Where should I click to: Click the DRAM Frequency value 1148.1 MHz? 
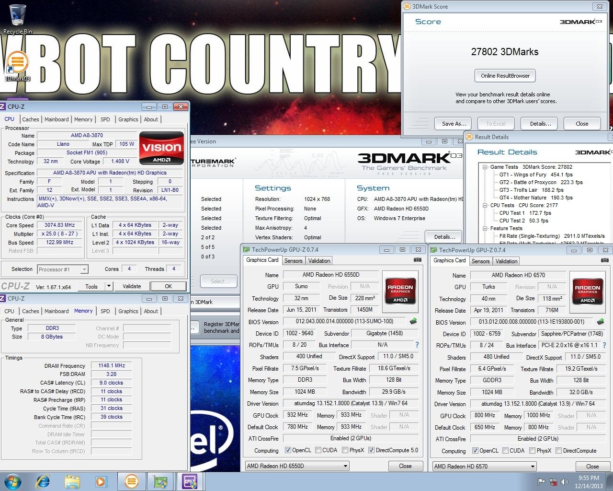pos(111,365)
